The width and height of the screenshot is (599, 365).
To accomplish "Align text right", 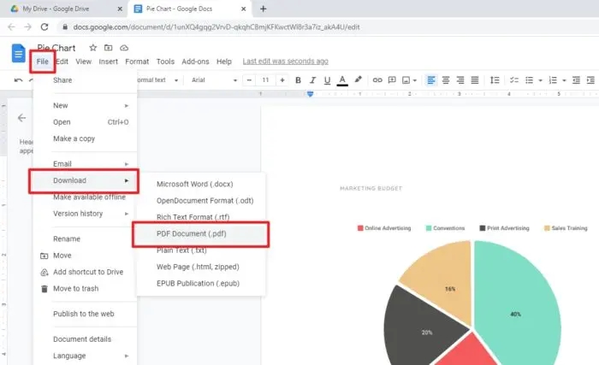I will click(460, 80).
